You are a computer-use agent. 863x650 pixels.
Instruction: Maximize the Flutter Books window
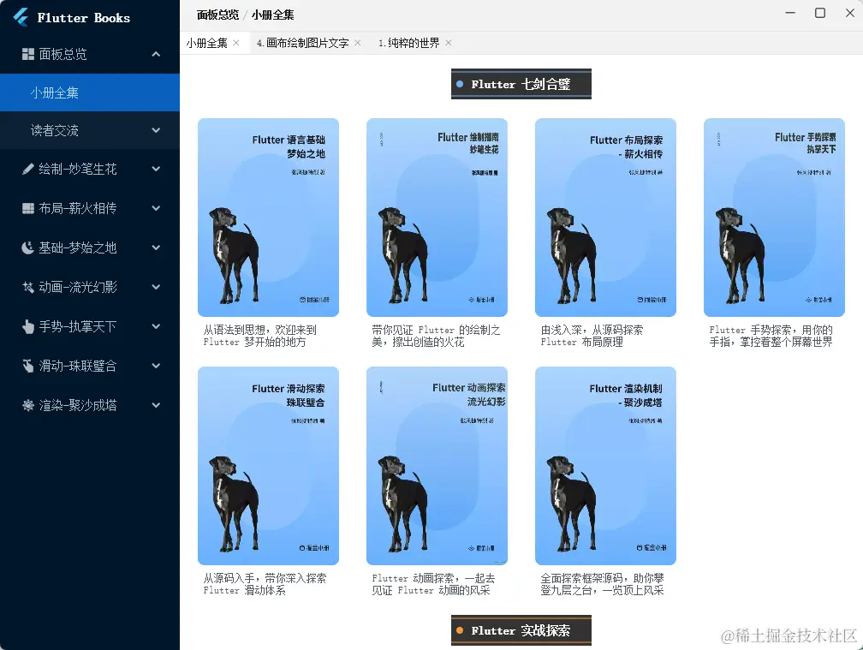(x=820, y=13)
